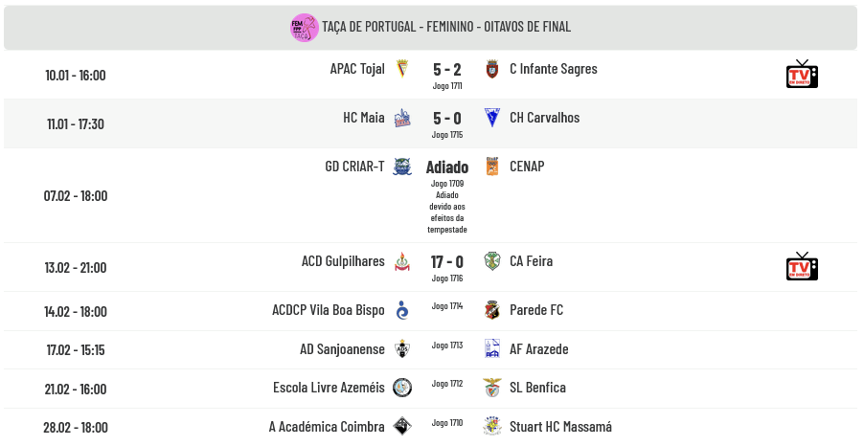Screen dimensions: 864x446
Task: Click the CH Carvalhos club crest
Action: 492,118
